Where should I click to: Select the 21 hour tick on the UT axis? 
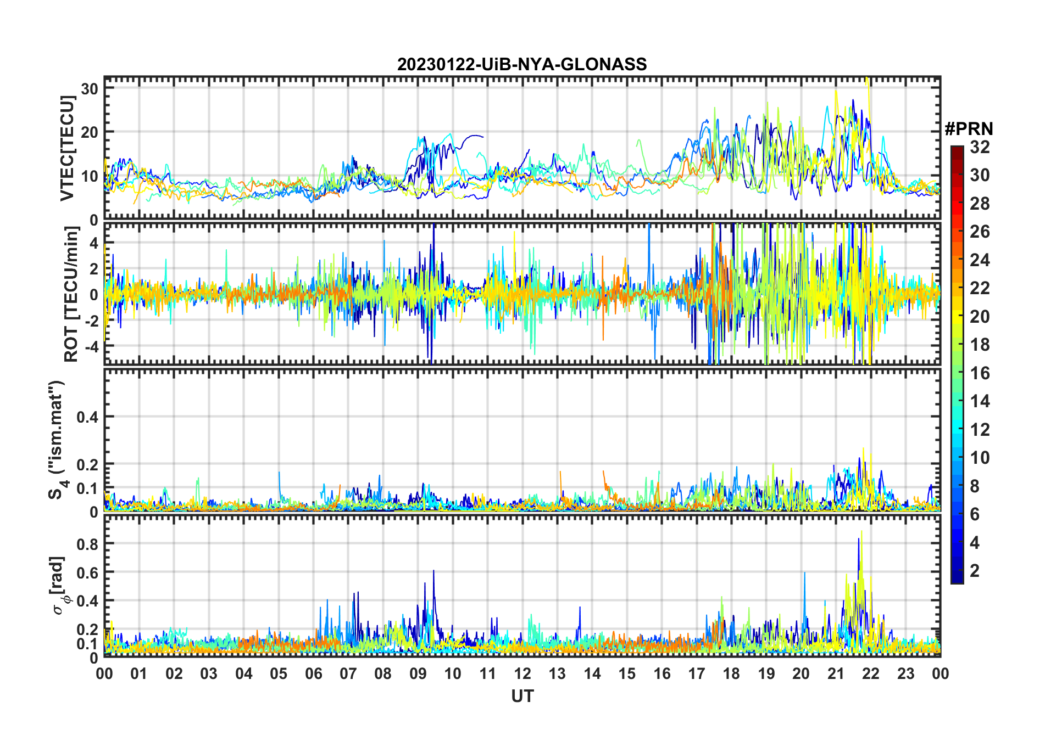836,673
